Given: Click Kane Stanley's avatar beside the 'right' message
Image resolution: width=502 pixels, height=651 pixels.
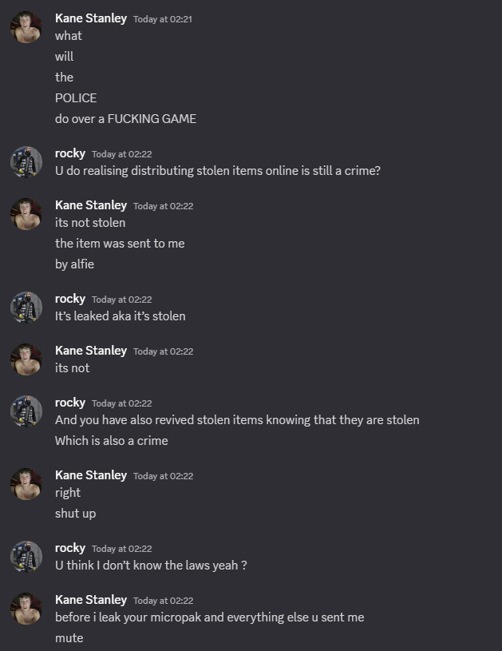Looking at the screenshot, I should (26, 484).
